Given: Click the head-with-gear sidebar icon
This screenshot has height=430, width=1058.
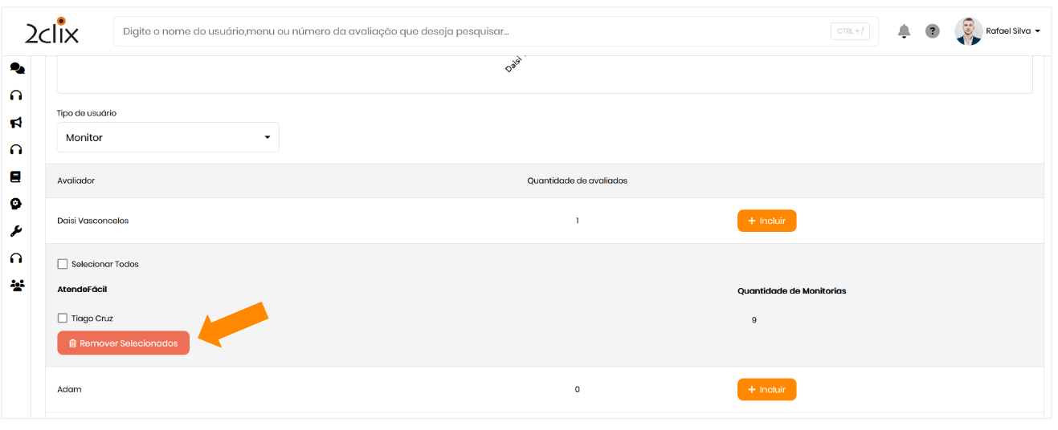Looking at the screenshot, I should (x=16, y=204).
